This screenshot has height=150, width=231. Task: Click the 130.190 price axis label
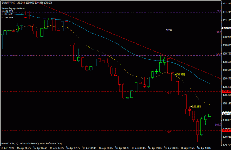tap(227, 104)
